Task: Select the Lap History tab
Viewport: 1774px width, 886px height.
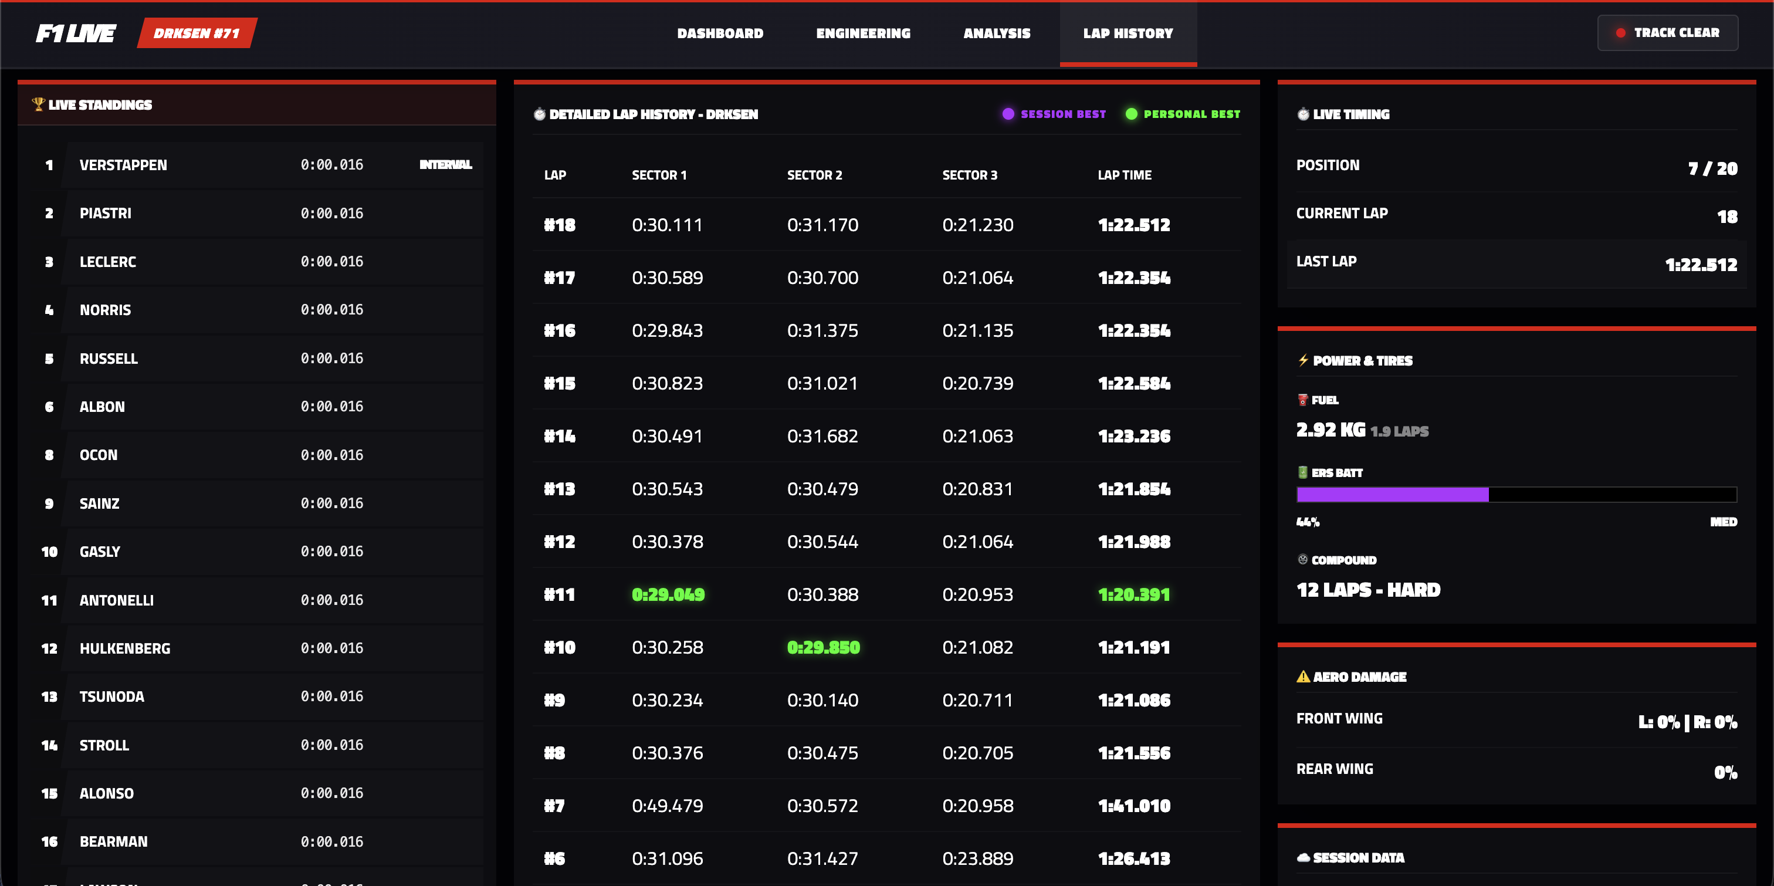Action: coord(1128,33)
